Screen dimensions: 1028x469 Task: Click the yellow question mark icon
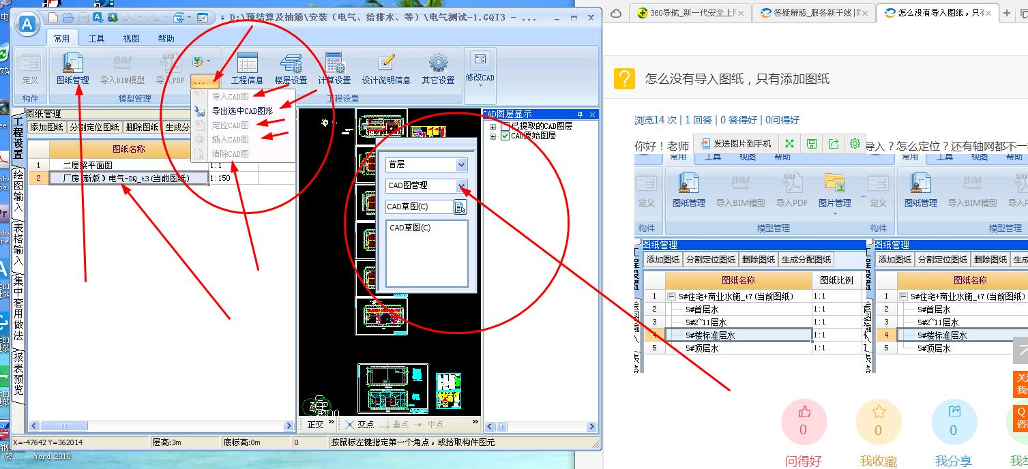pos(624,78)
